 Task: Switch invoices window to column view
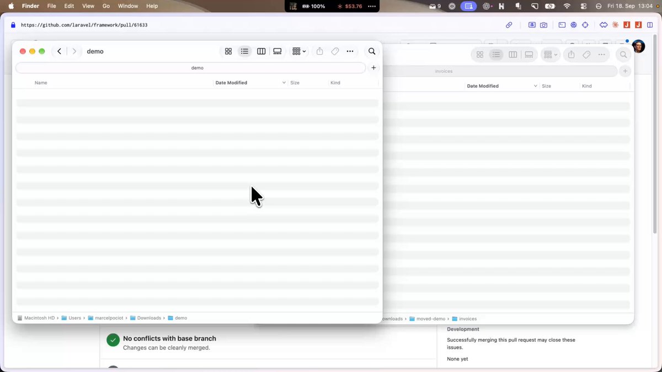(x=513, y=55)
